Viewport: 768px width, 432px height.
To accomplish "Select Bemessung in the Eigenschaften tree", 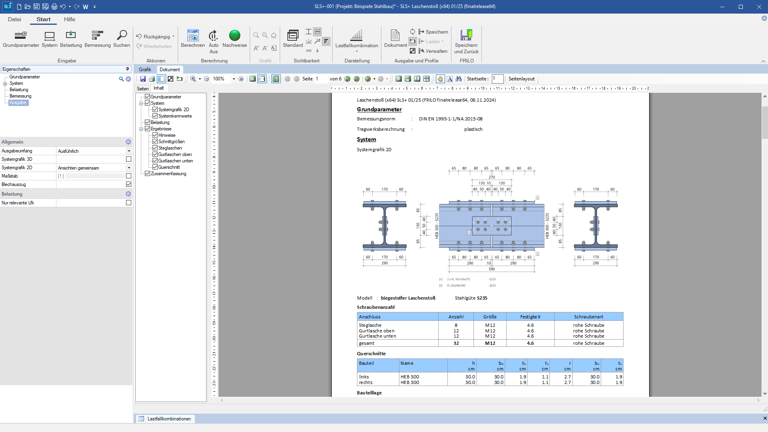I will [x=20, y=96].
